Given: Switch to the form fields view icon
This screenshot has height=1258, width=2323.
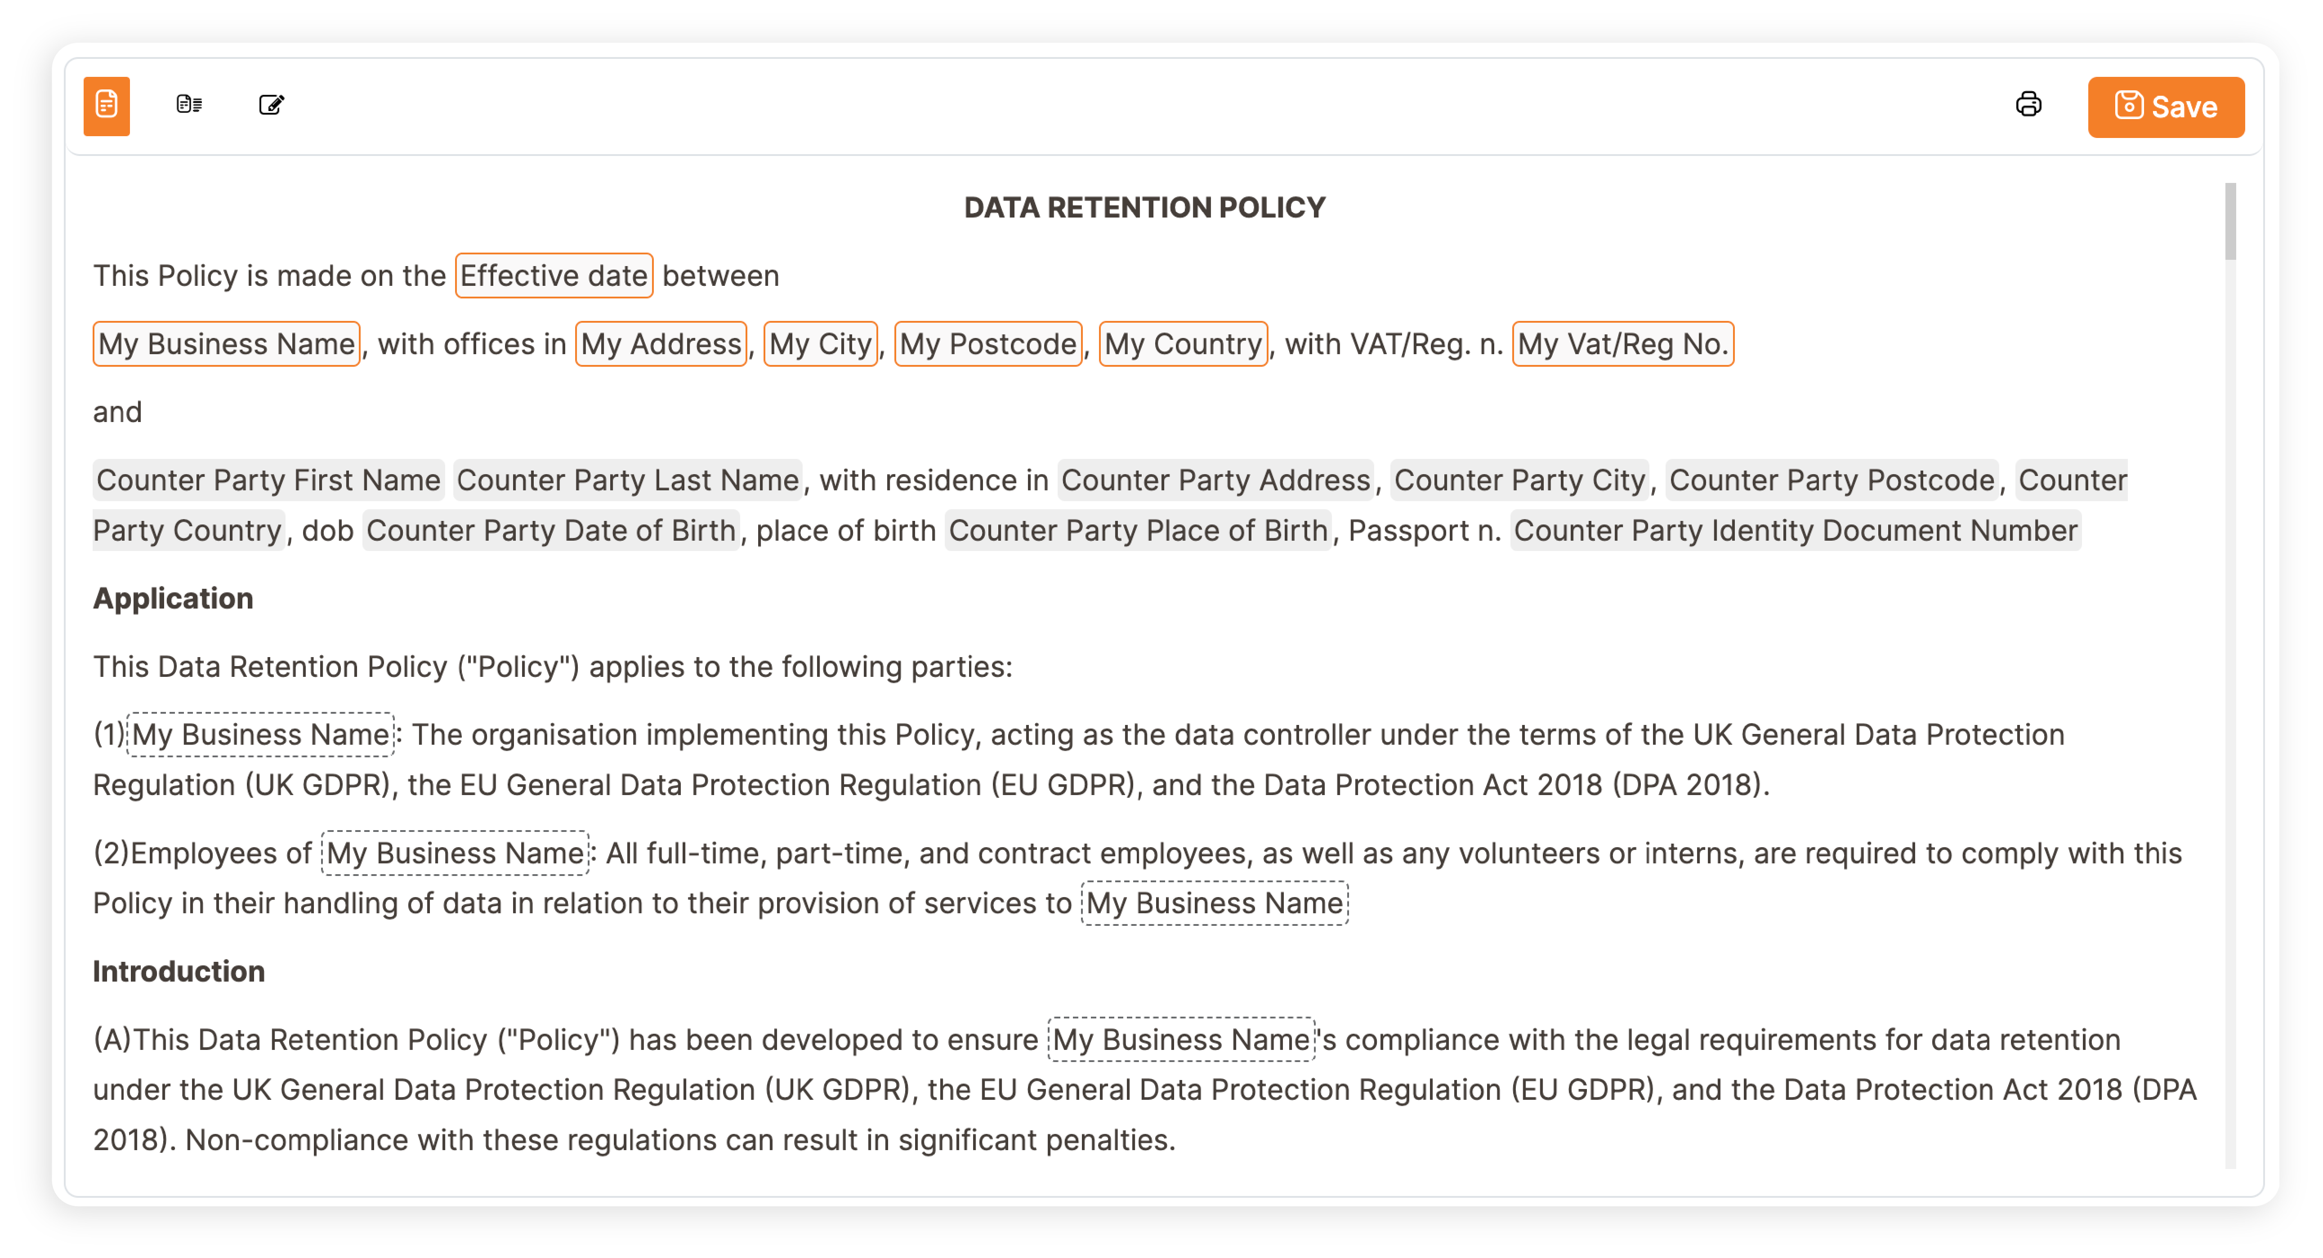Looking at the screenshot, I should coord(188,105).
